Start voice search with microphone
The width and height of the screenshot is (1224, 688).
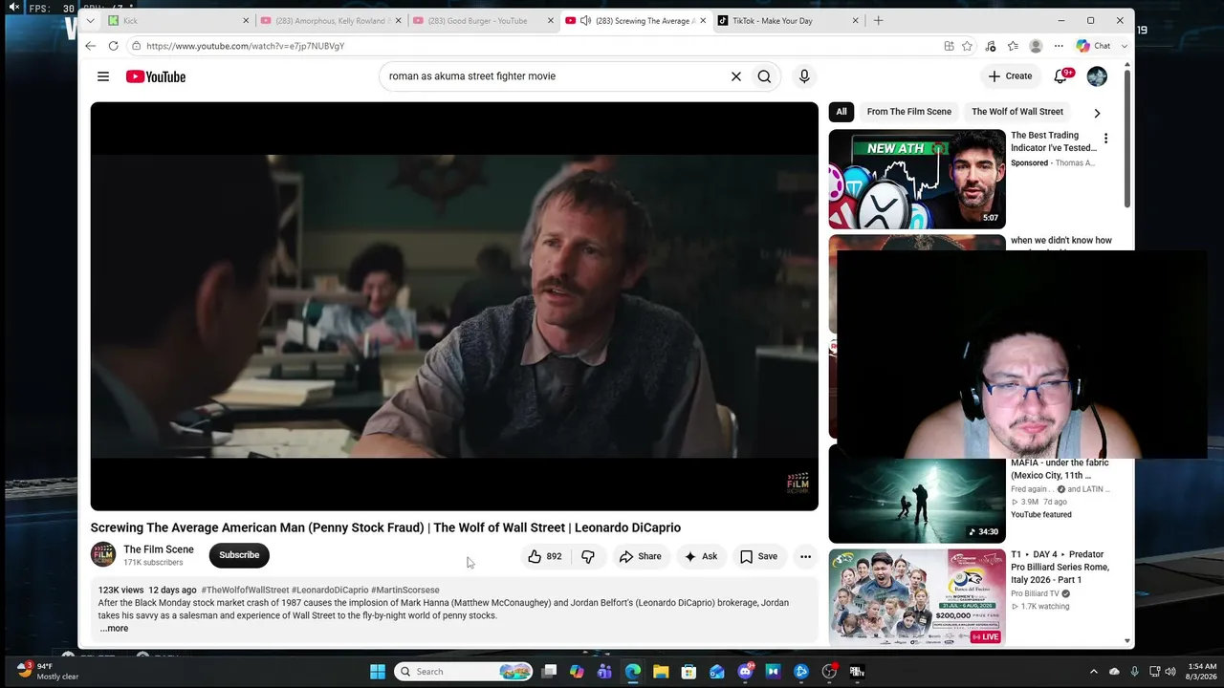click(x=804, y=76)
